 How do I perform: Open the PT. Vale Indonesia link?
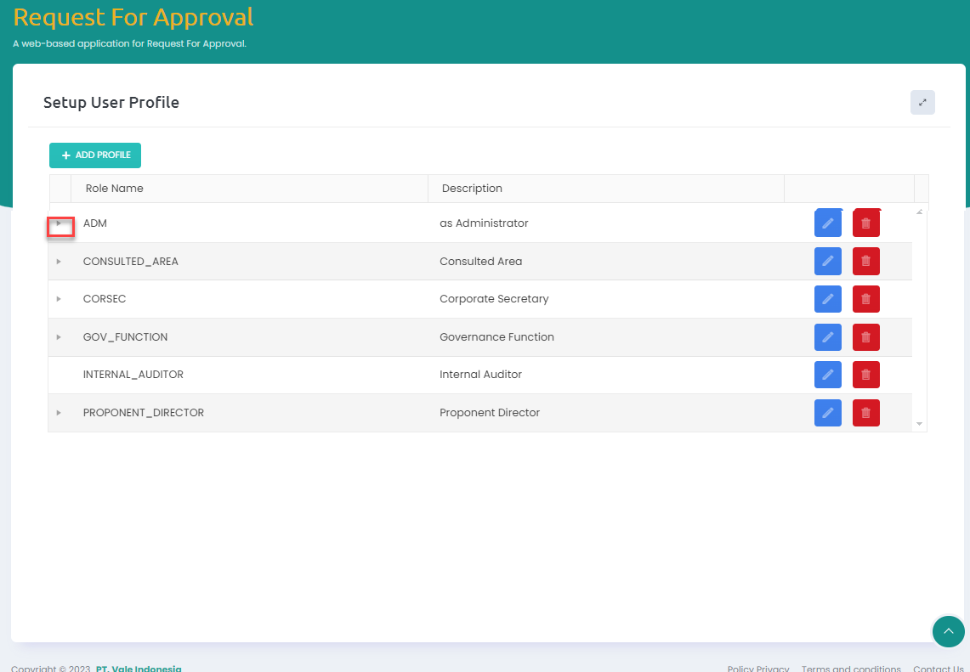(138, 669)
